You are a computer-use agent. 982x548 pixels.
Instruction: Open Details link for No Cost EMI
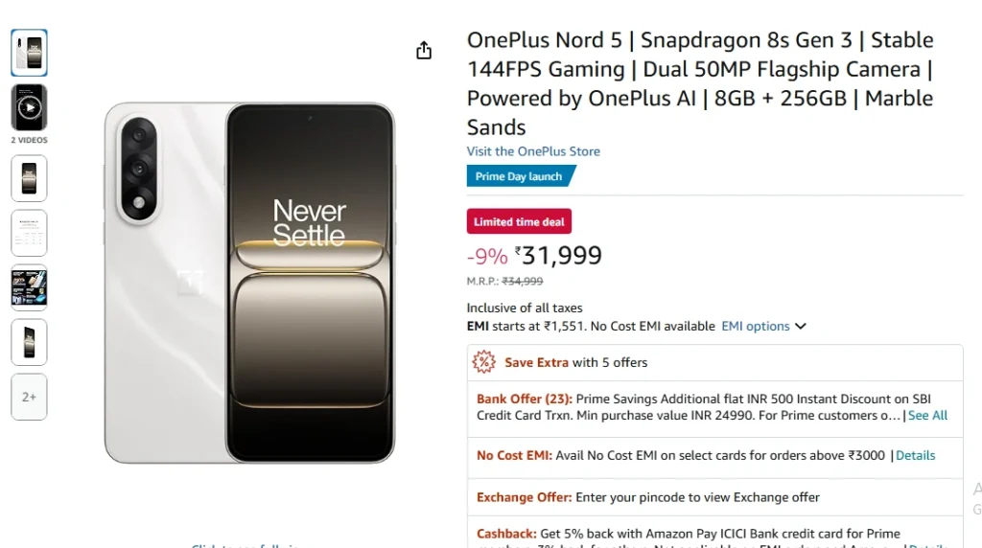point(915,456)
